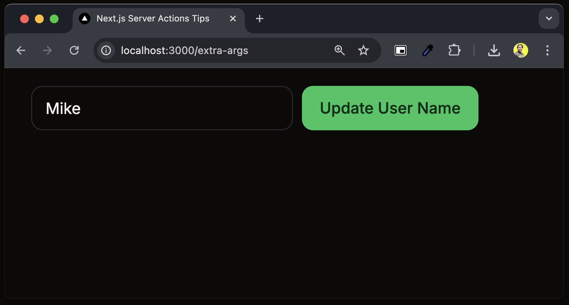Open a new browser tab
The height and width of the screenshot is (305, 569).
pyautogui.click(x=260, y=19)
